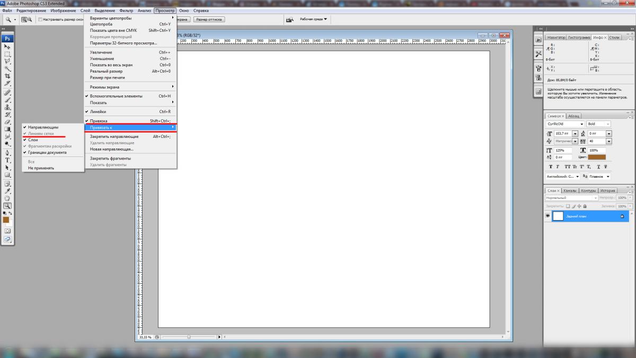This screenshot has height=358, width=636.
Task: Toggle 'Линейки' in the View menu
Action: pos(130,111)
